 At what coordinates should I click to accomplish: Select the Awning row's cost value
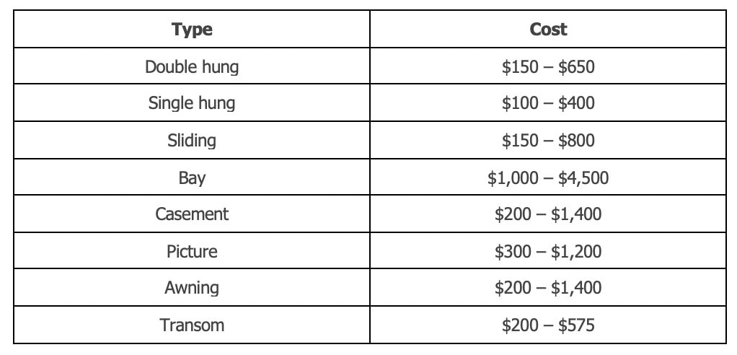click(548, 288)
